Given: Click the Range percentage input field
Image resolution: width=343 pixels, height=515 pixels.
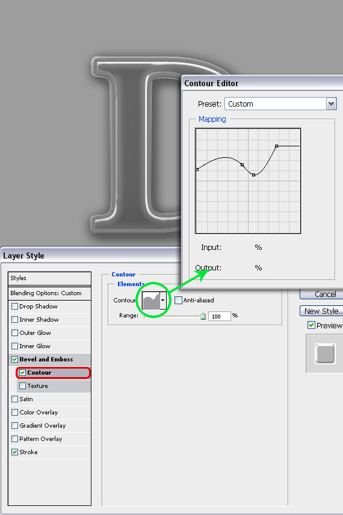Looking at the screenshot, I should coord(219,316).
